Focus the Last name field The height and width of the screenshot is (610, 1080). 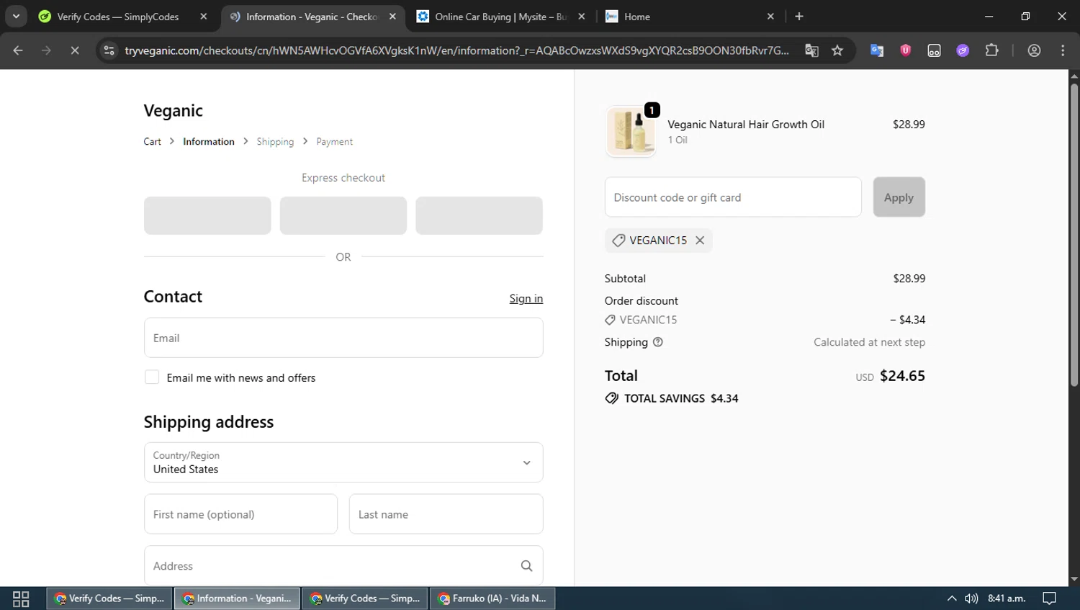[x=446, y=514]
